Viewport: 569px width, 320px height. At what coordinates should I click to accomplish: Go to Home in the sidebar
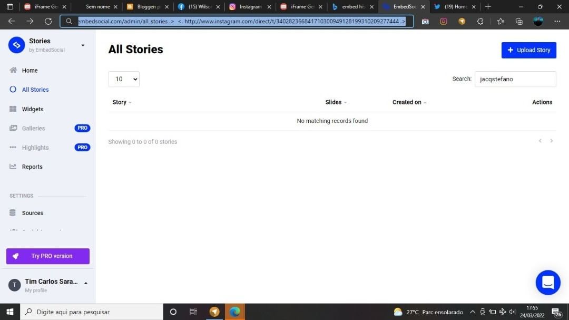click(x=30, y=71)
